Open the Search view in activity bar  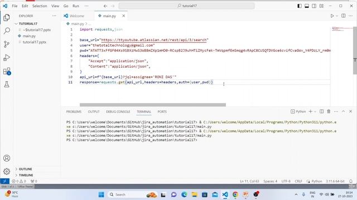click(7, 31)
